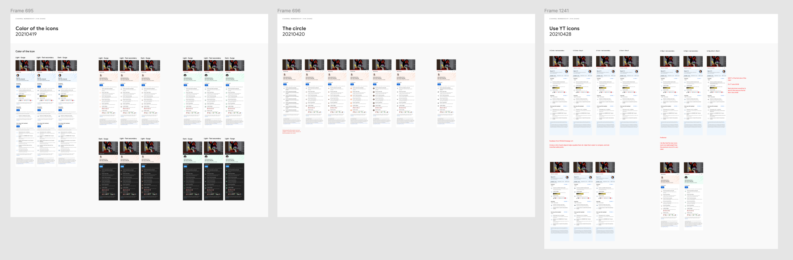Select the red "It's YT sans 20/28" note
Screen dimensions: 793x260
(x=733, y=84)
